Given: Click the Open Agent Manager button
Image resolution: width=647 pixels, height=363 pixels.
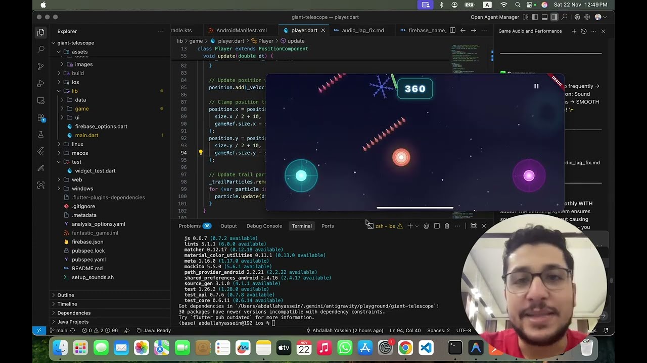Looking at the screenshot, I should [495, 17].
